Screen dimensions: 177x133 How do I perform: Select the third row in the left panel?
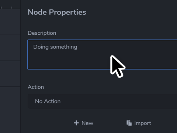coord(10,74)
